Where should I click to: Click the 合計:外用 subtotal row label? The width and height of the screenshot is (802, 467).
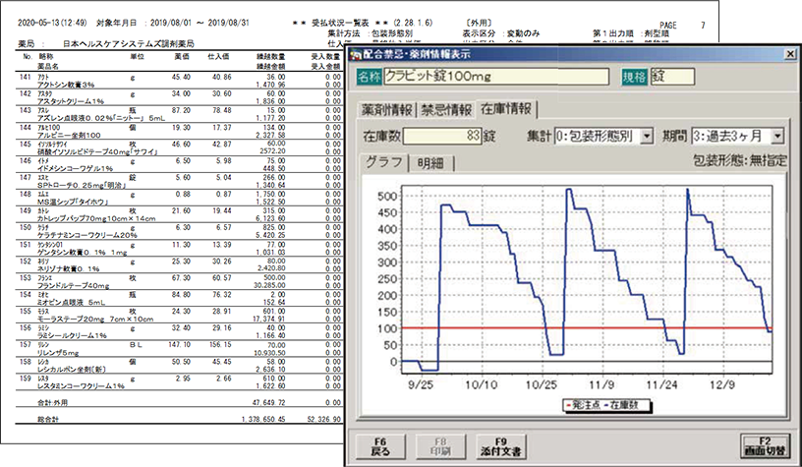[52, 402]
